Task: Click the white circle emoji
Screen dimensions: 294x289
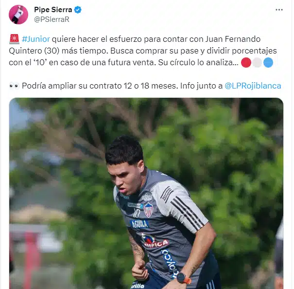Action: [x=257, y=63]
